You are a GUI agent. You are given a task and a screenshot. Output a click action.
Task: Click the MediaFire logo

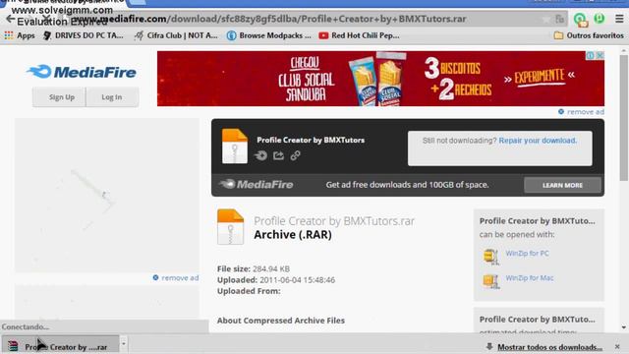[82, 72]
